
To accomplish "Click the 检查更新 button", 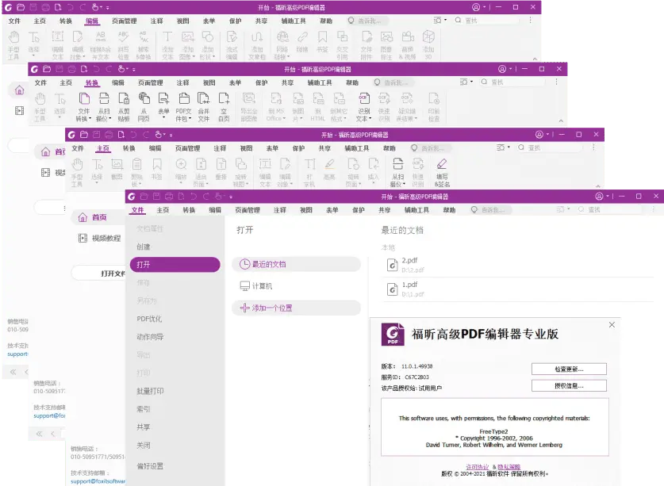I will (x=569, y=369).
